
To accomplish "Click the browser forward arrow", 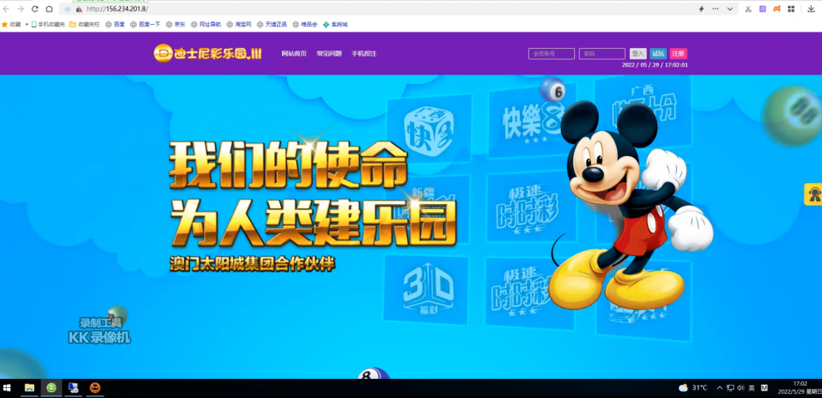I will [21, 9].
